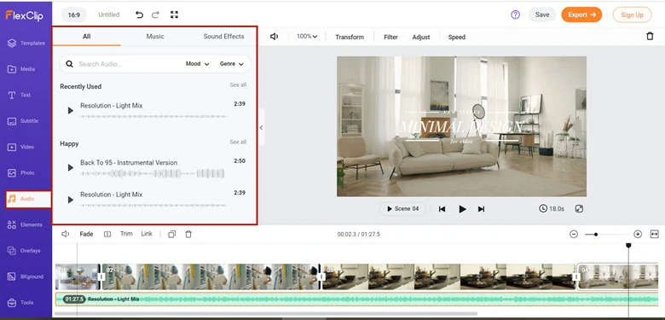Click the timeline audio volume speaker icon
This screenshot has width=665, height=320.
pyautogui.click(x=66, y=234)
